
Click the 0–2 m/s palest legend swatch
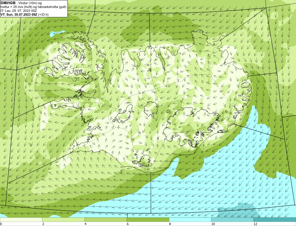coord(21,220)
